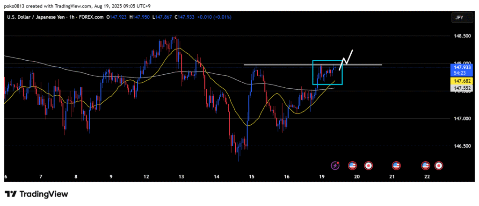The width and height of the screenshot is (479, 206).
Task: Select the cyan rectangle drawing on the chart
Action: tap(313, 72)
